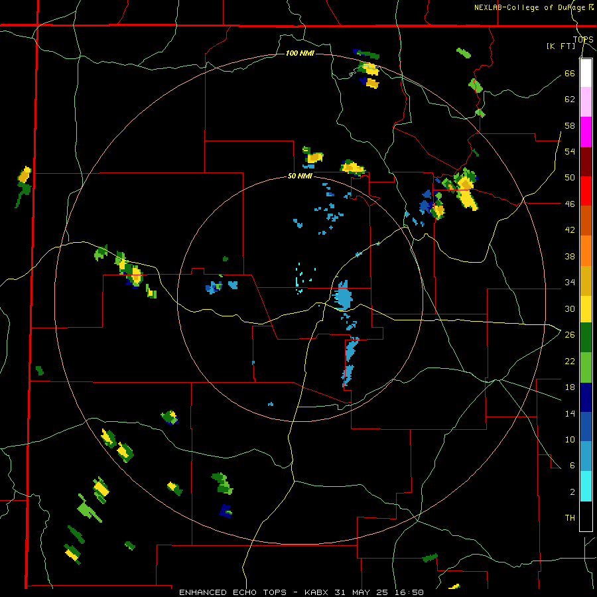This screenshot has height=597, width=597.
Task: Click the light pink legend swatch
Action: [586, 102]
